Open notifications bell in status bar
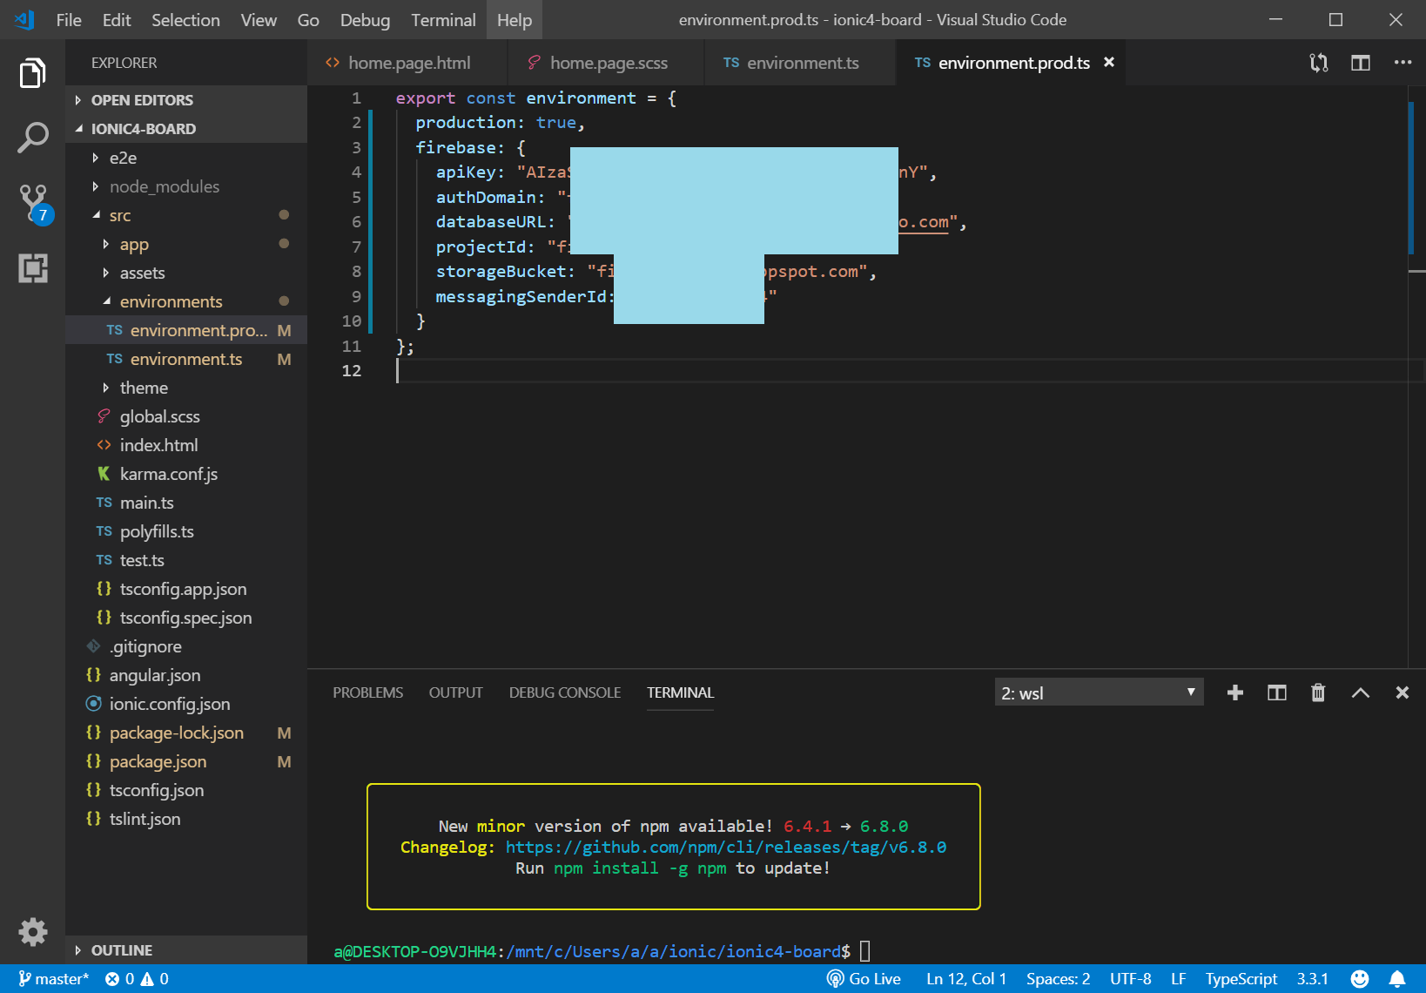The image size is (1426, 993). point(1397,979)
